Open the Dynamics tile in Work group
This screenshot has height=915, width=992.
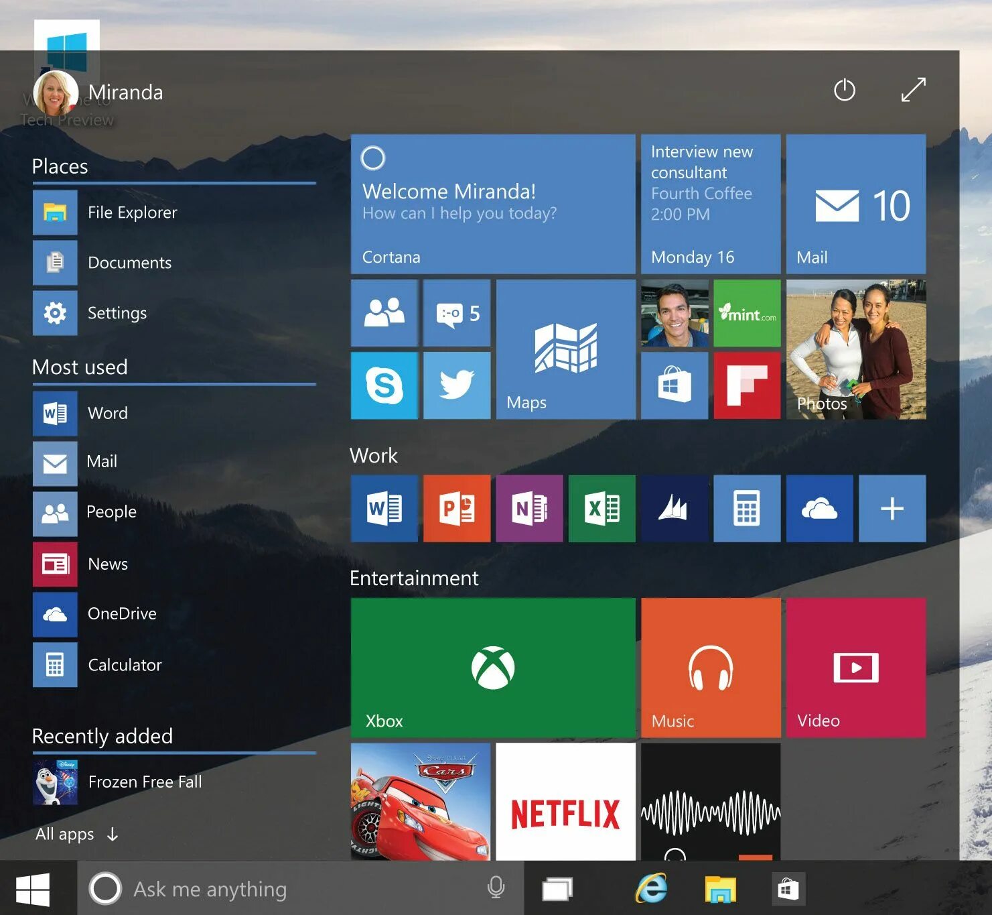click(675, 509)
